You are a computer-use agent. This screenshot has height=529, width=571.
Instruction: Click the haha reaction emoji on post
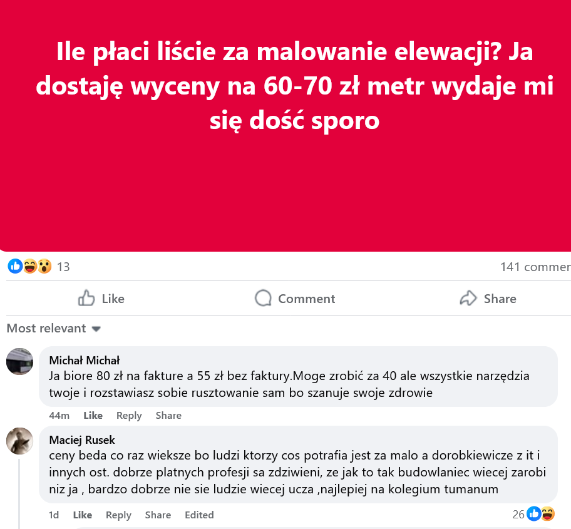[29, 267]
